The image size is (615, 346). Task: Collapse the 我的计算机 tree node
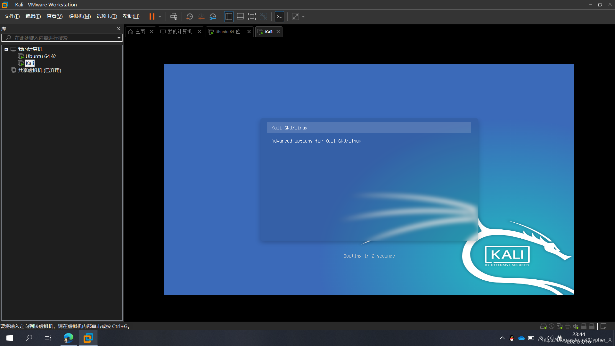point(6,49)
